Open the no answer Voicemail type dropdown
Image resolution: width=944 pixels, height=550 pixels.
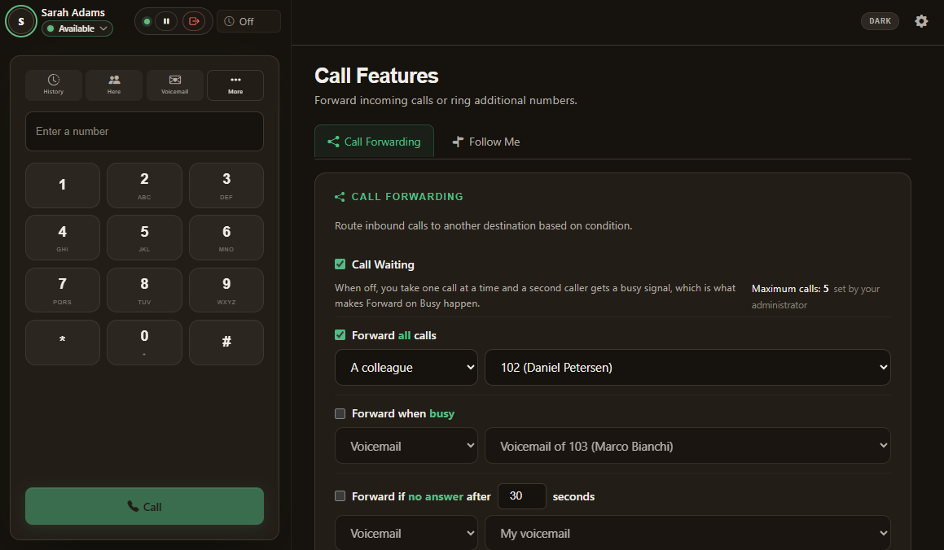click(x=406, y=533)
